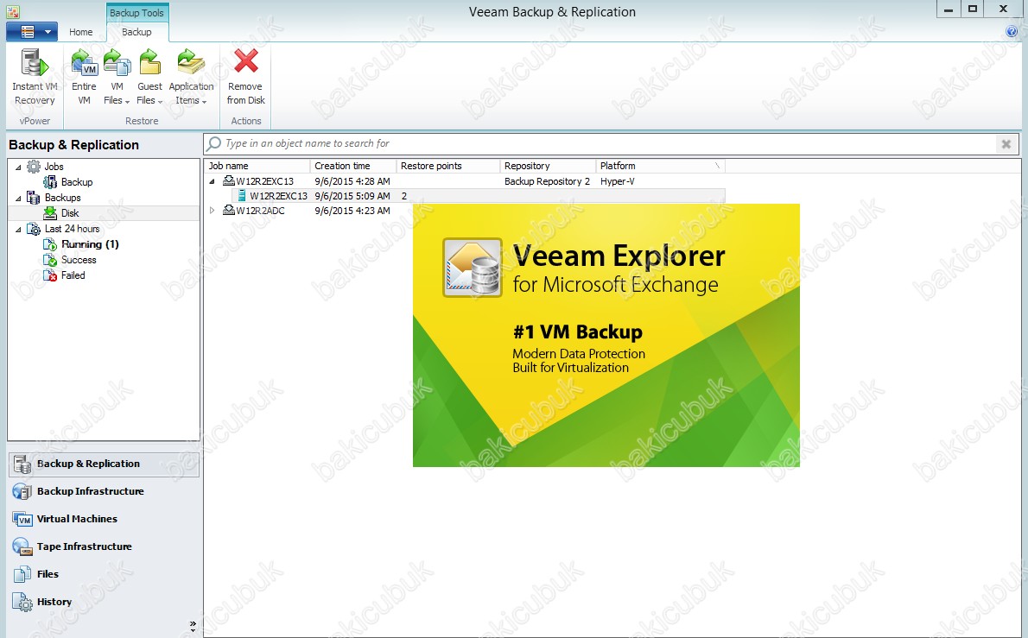
Task: Click the Entire VM restore icon
Action: [x=84, y=63]
